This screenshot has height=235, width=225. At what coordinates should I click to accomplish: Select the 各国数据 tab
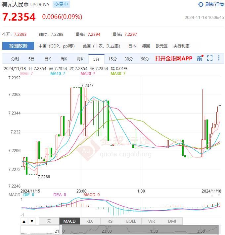tap(18, 46)
